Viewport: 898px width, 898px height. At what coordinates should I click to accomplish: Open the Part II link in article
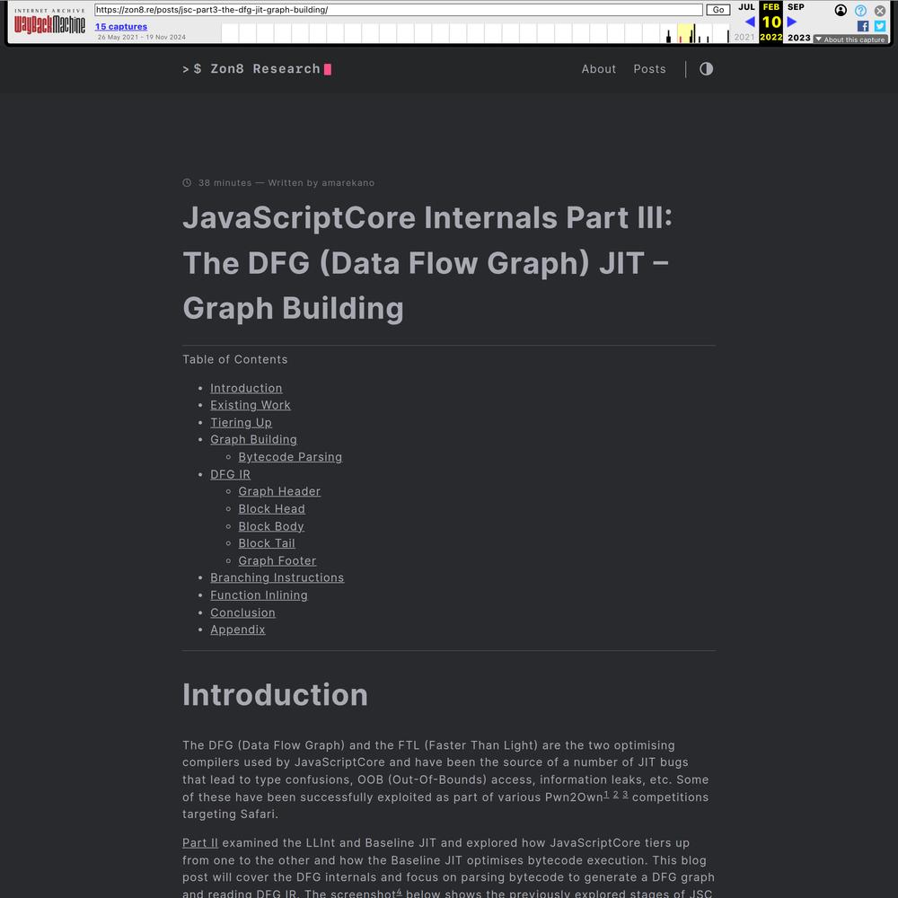click(200, 843)
